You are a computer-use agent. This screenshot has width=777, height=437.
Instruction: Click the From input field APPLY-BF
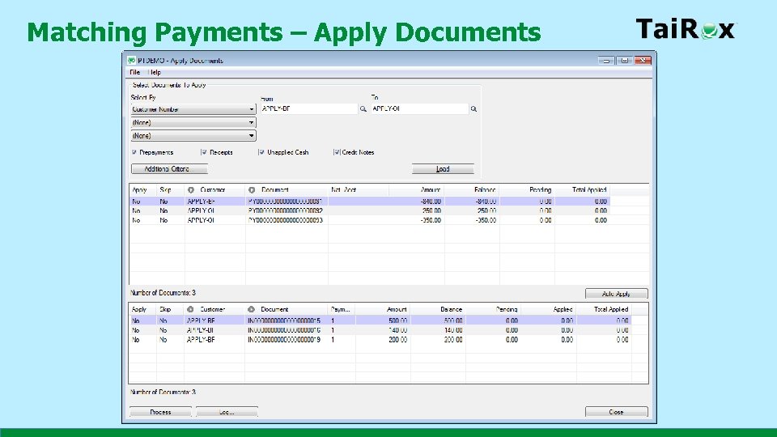coord(308,109)
